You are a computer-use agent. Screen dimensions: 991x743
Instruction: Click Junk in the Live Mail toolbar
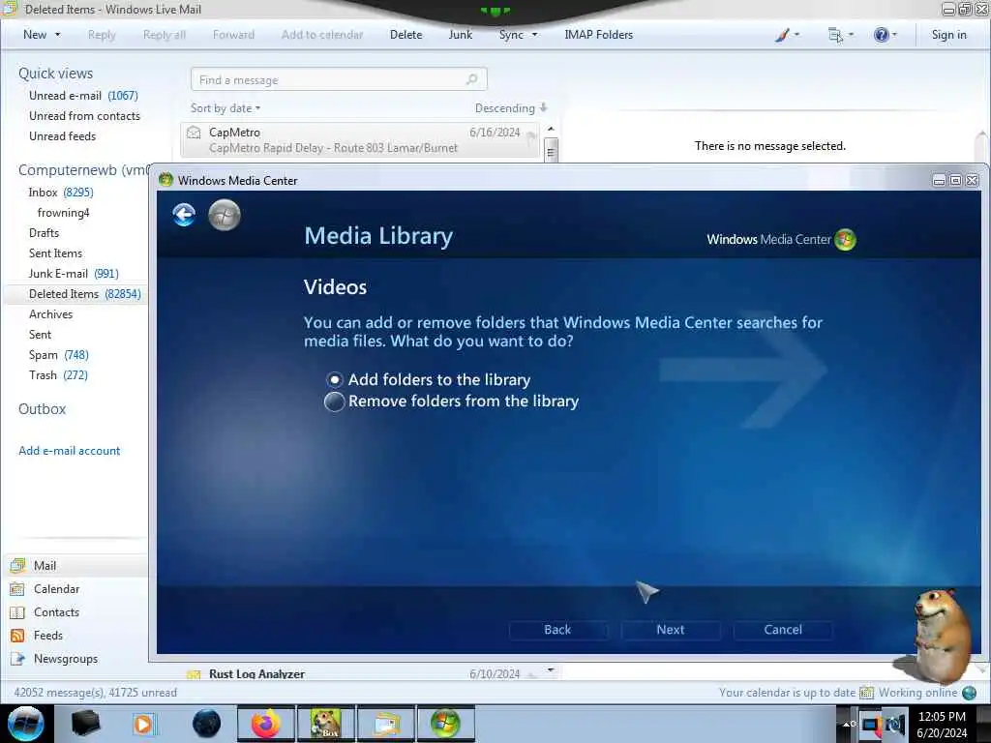point(460,35)
